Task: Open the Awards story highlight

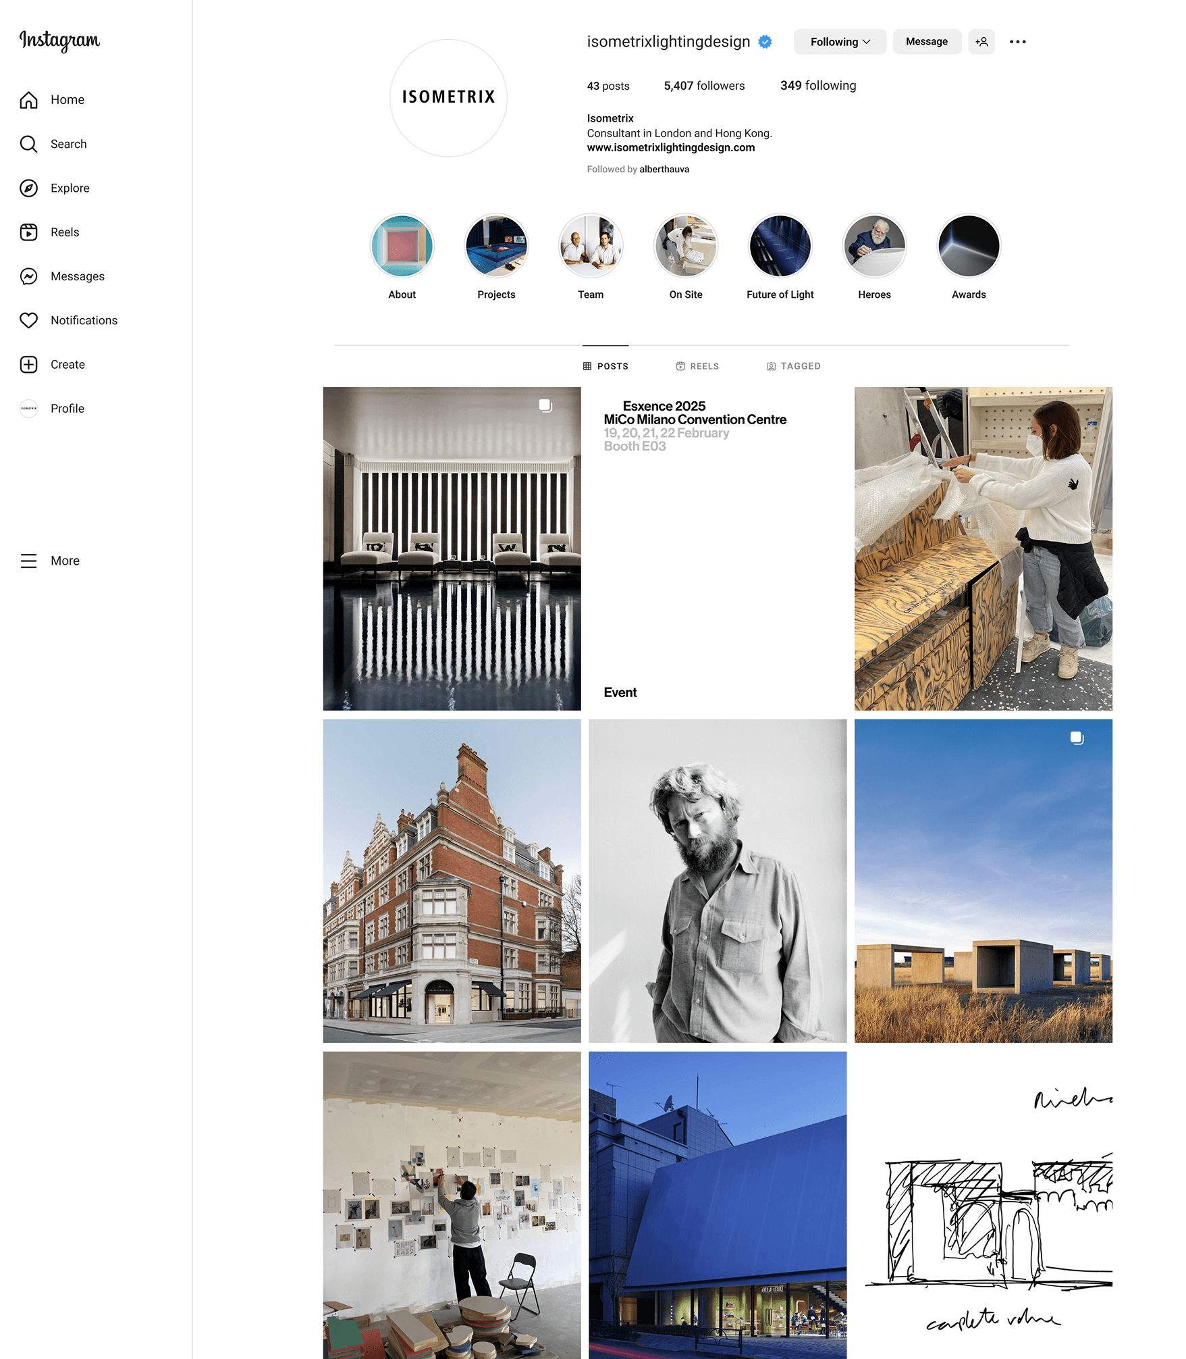Action: [x=969, y=246]
